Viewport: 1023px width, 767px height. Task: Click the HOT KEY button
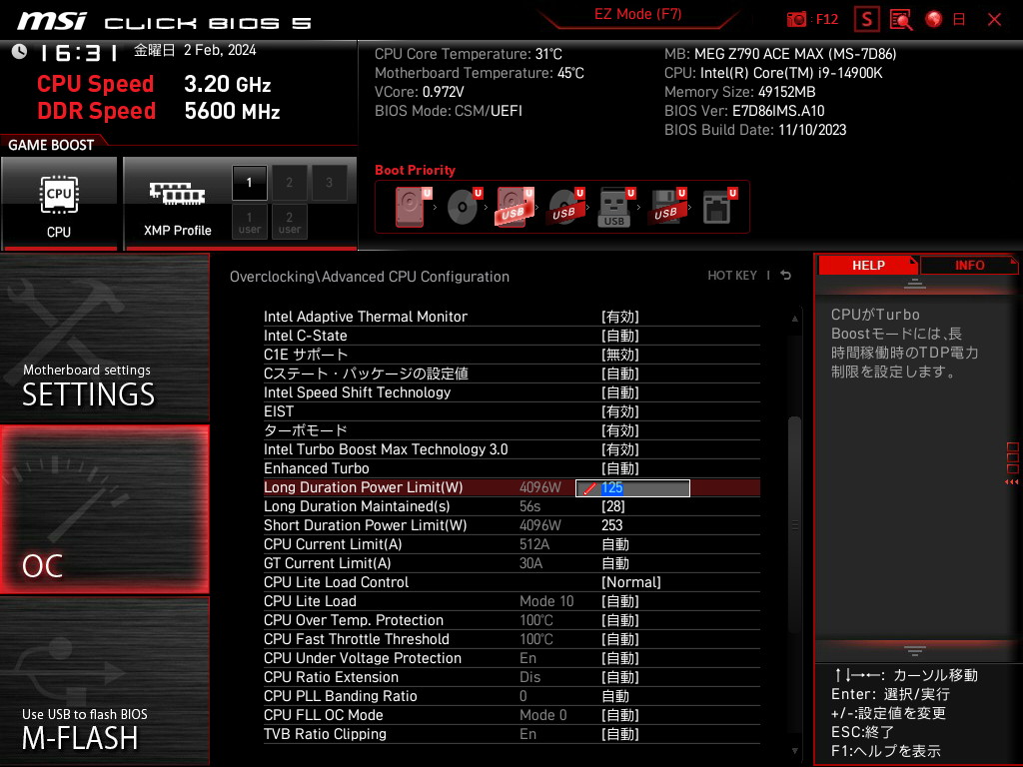[732, 276]
